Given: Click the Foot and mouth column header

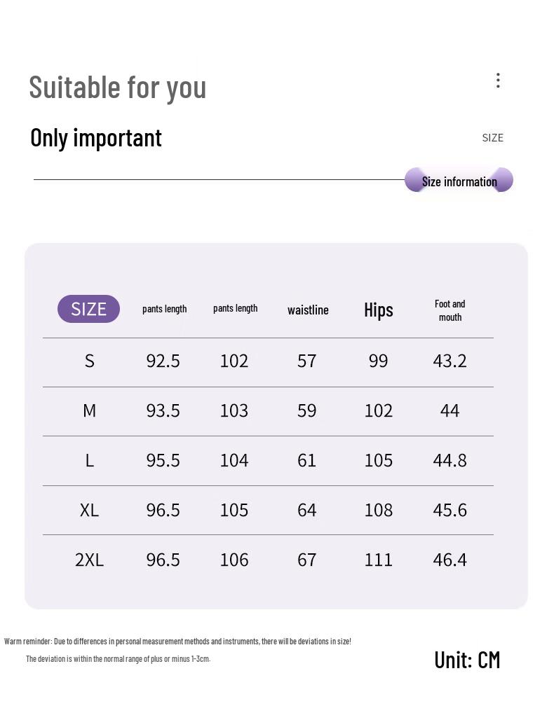Looking at the screenshot, I should [x=450, y=310].
